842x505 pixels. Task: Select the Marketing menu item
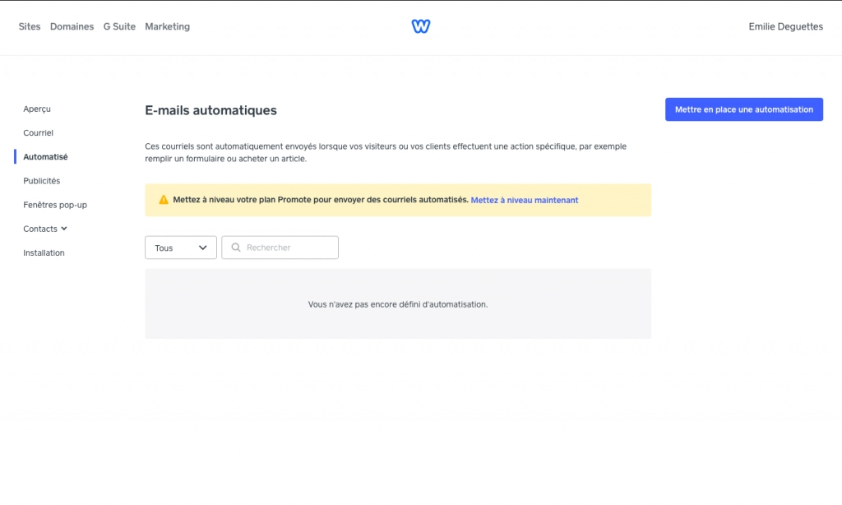(x=167, y=26)
